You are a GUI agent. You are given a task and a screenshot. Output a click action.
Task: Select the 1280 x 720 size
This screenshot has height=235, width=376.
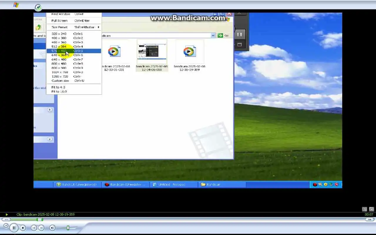(74, 76)
